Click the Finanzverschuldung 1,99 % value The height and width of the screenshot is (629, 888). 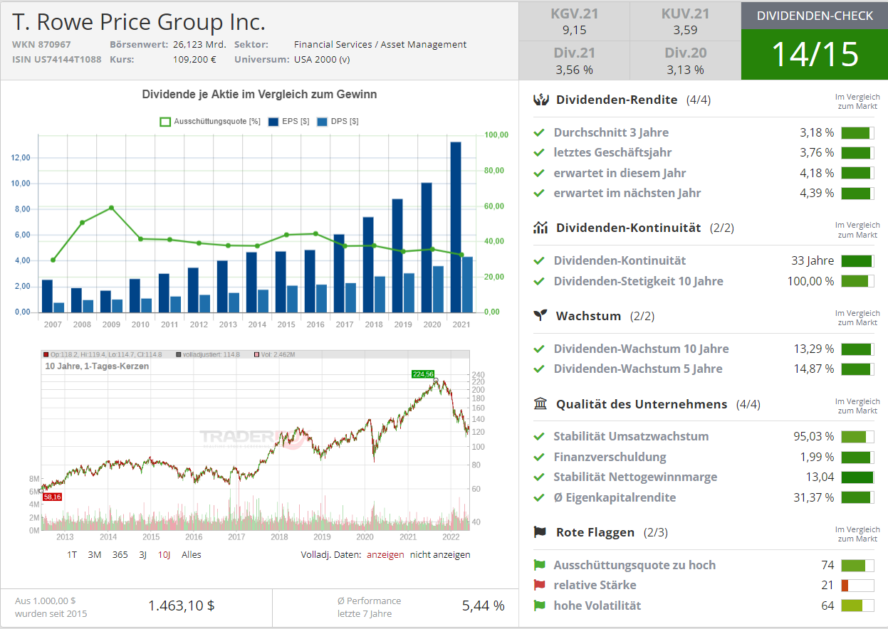(x=817, y=457)
